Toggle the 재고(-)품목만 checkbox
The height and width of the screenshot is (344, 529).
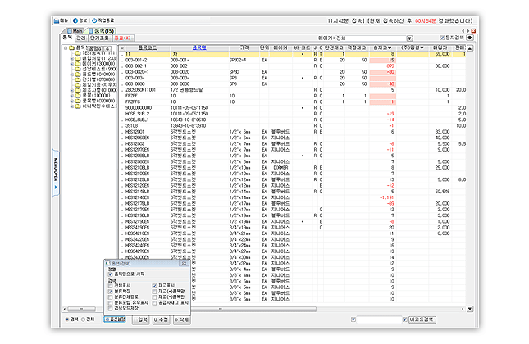154,297
